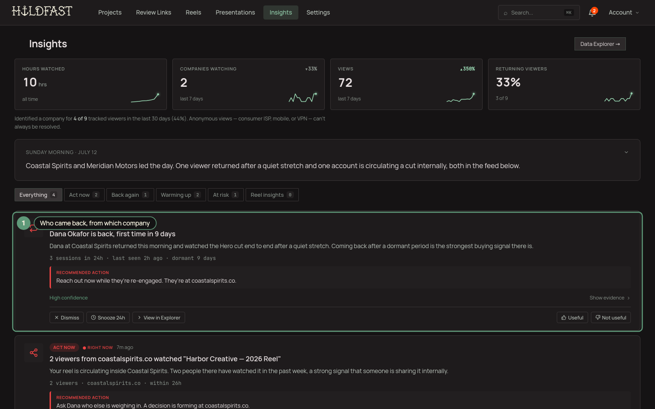
Task: Snooze Dana Okafor insight for 24h
Action: (x=108, y=318)
